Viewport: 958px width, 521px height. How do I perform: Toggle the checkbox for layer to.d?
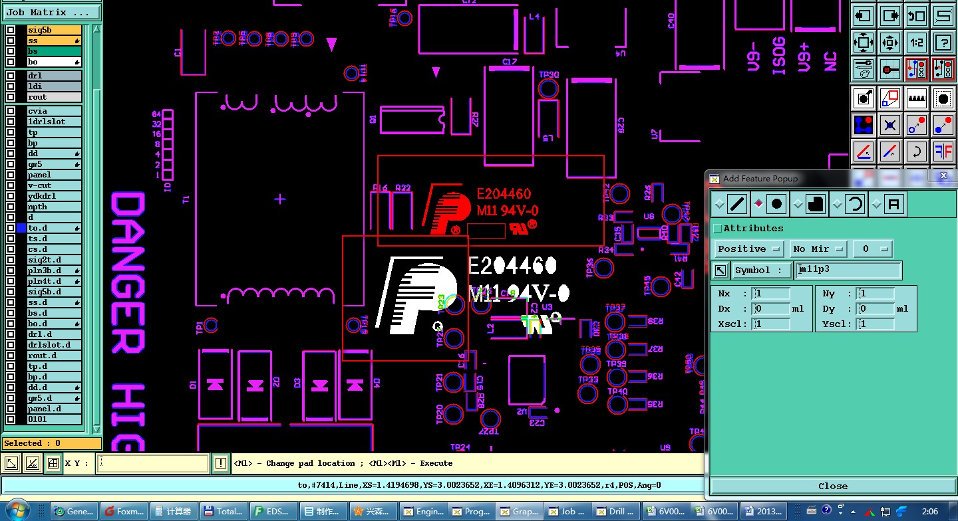(10, 228)
